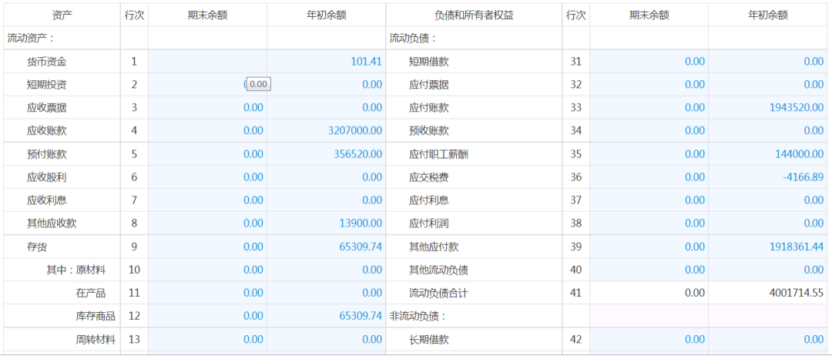Click 其他应收款 期末余额 cell
Screen dimensions: 832x356
207,223
